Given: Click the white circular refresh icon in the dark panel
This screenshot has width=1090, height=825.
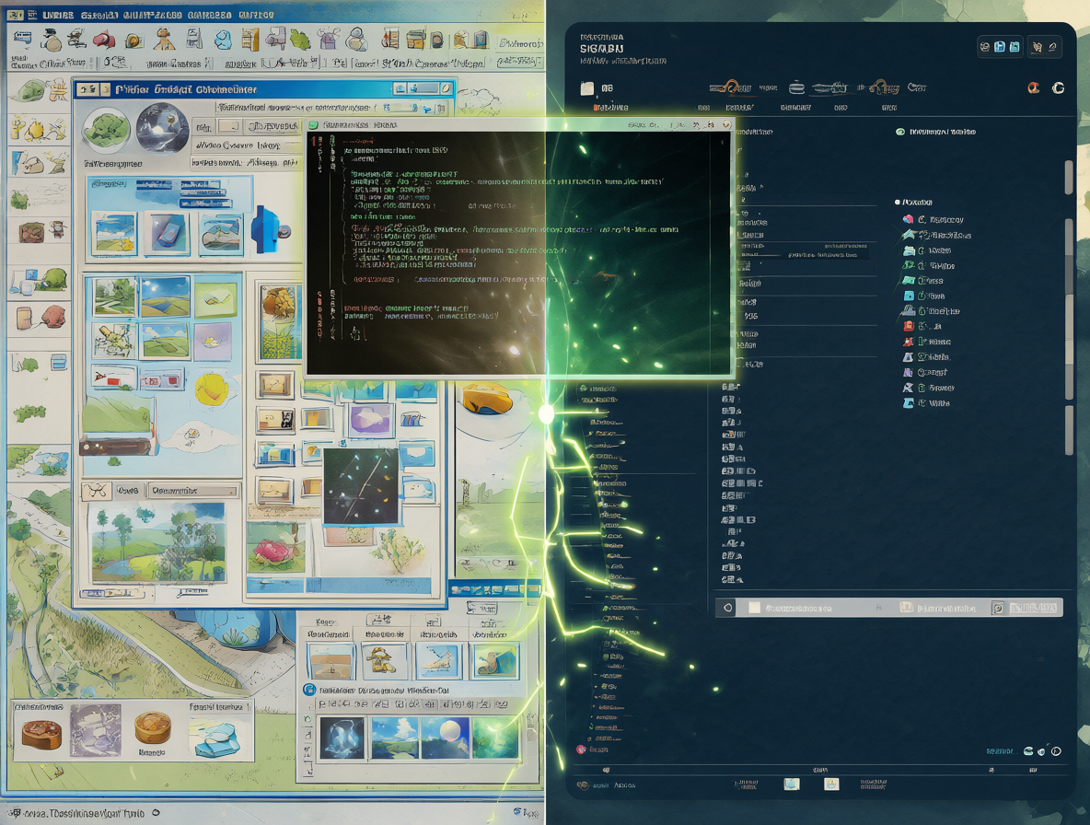Looking at the screenshot, I should point(1058,87).
